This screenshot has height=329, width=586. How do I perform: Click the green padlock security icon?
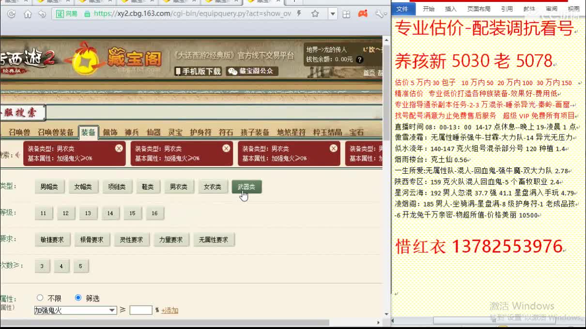[87, 14]
